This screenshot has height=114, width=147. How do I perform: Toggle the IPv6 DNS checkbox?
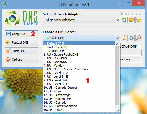click(x=139, y=47)
